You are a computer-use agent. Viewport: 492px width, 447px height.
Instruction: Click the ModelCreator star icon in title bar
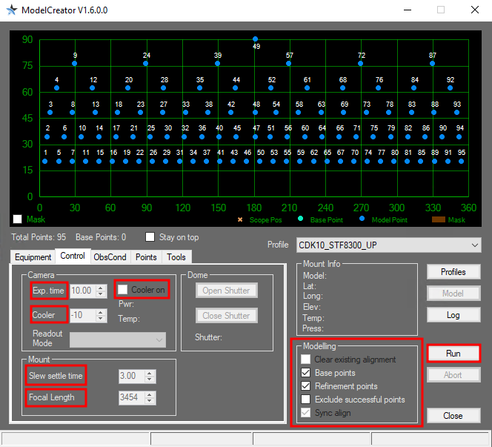click(11, 10)
